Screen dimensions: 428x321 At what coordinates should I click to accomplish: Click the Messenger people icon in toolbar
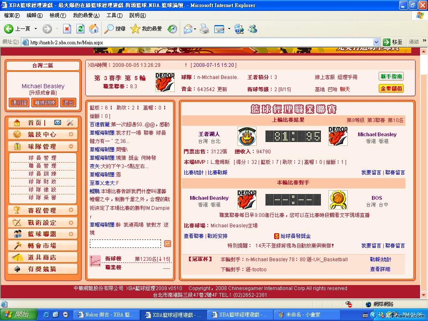pyautogui.click(x=253, y=29)
